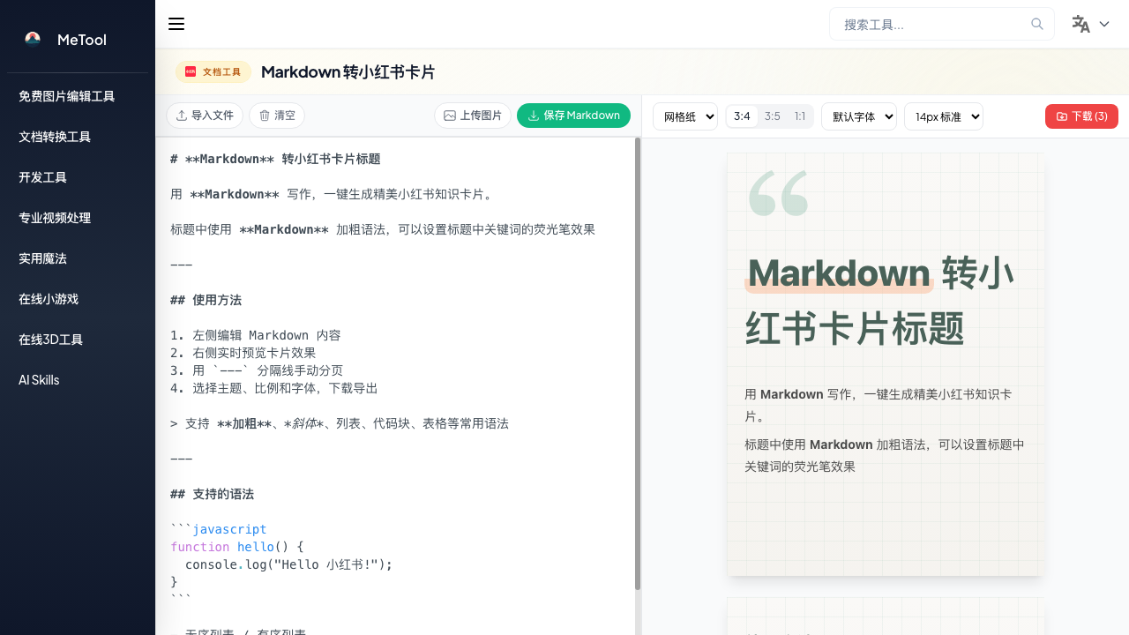Enable the 3:4 aspect ratio
Screen dimensions: 1129x635
[x=742, y=116]
